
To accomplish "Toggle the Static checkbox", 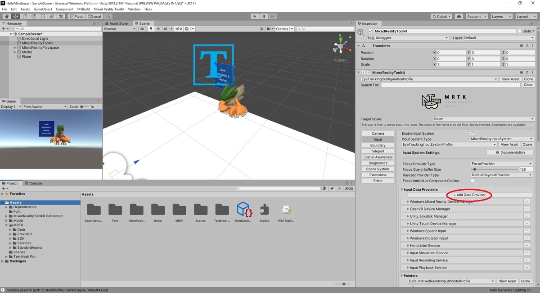I will pos(520,31).
